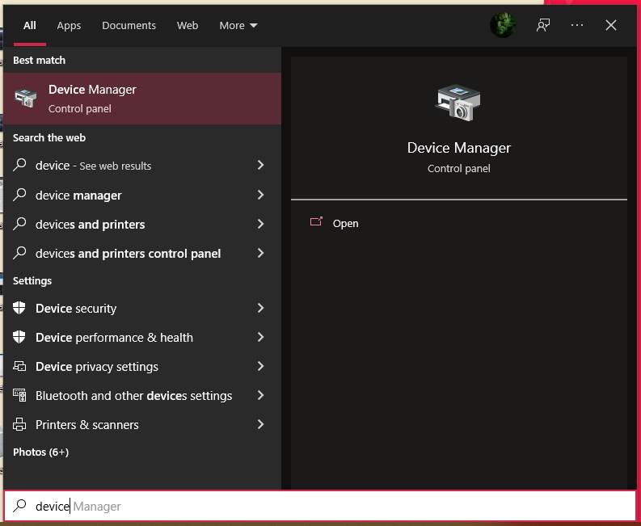
Task: Expand the arrow for Device security
Action: [260, 308]
